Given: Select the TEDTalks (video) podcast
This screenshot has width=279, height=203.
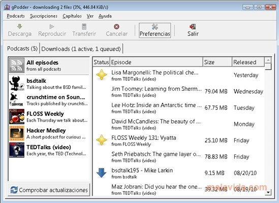Looking at the screenshot, I should [x=49, y=150].
